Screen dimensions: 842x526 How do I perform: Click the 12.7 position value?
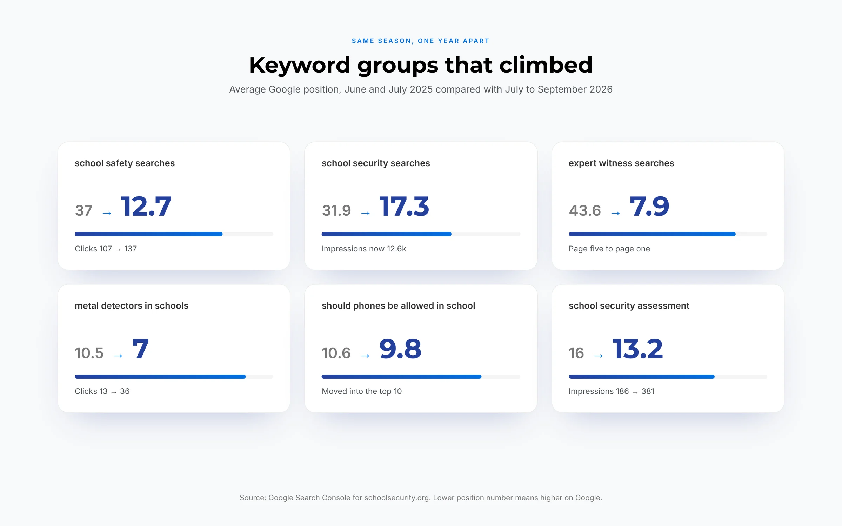coord(146,206)
